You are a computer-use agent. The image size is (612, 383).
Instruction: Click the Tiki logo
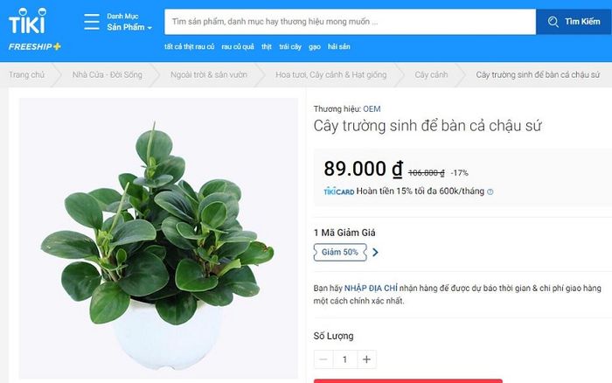(27, 21)
